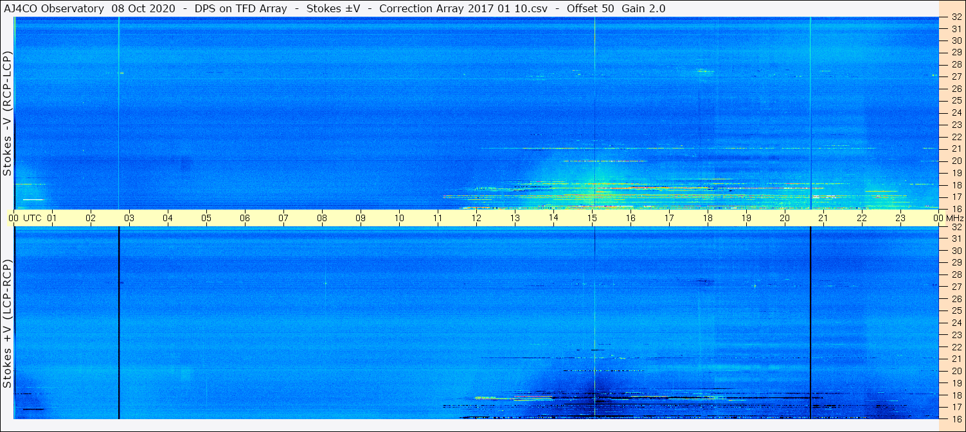Click the 26 MHz tick of upper -V panel
This screenshot has height=432, width=966.
click(956, 89)
